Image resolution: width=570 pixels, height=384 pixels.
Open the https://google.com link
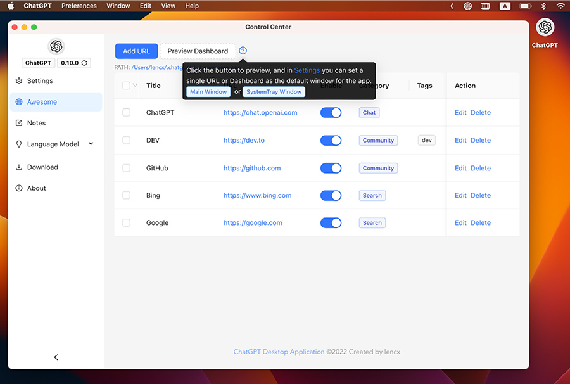tap(253, 222)
